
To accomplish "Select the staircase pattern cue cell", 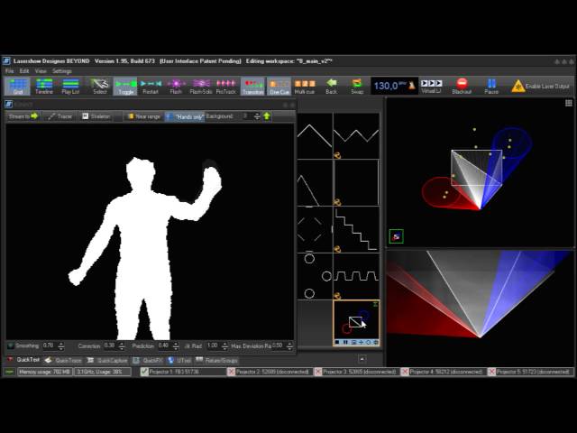I will point(356,229).
